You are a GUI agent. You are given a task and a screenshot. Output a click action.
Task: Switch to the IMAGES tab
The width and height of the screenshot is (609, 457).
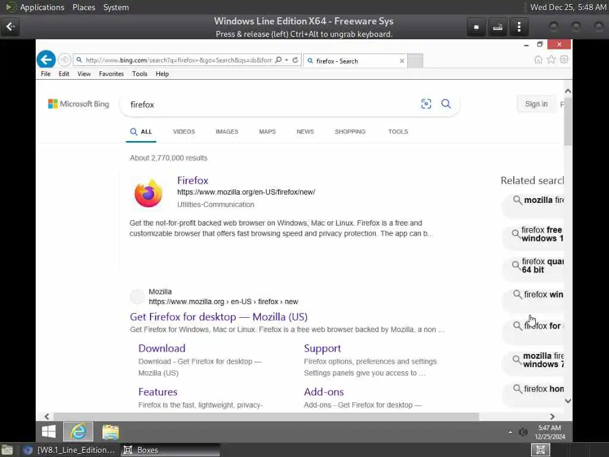[227, 132]
